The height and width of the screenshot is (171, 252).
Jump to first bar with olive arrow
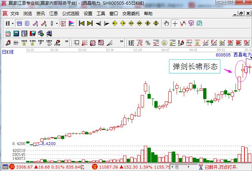tap(81, 23)
